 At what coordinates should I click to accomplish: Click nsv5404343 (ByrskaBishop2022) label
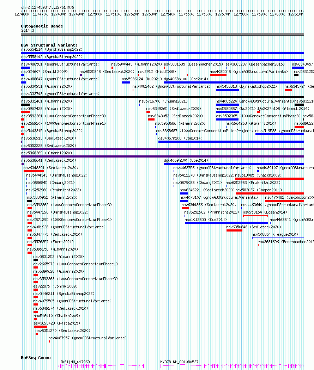pos(57,175)
